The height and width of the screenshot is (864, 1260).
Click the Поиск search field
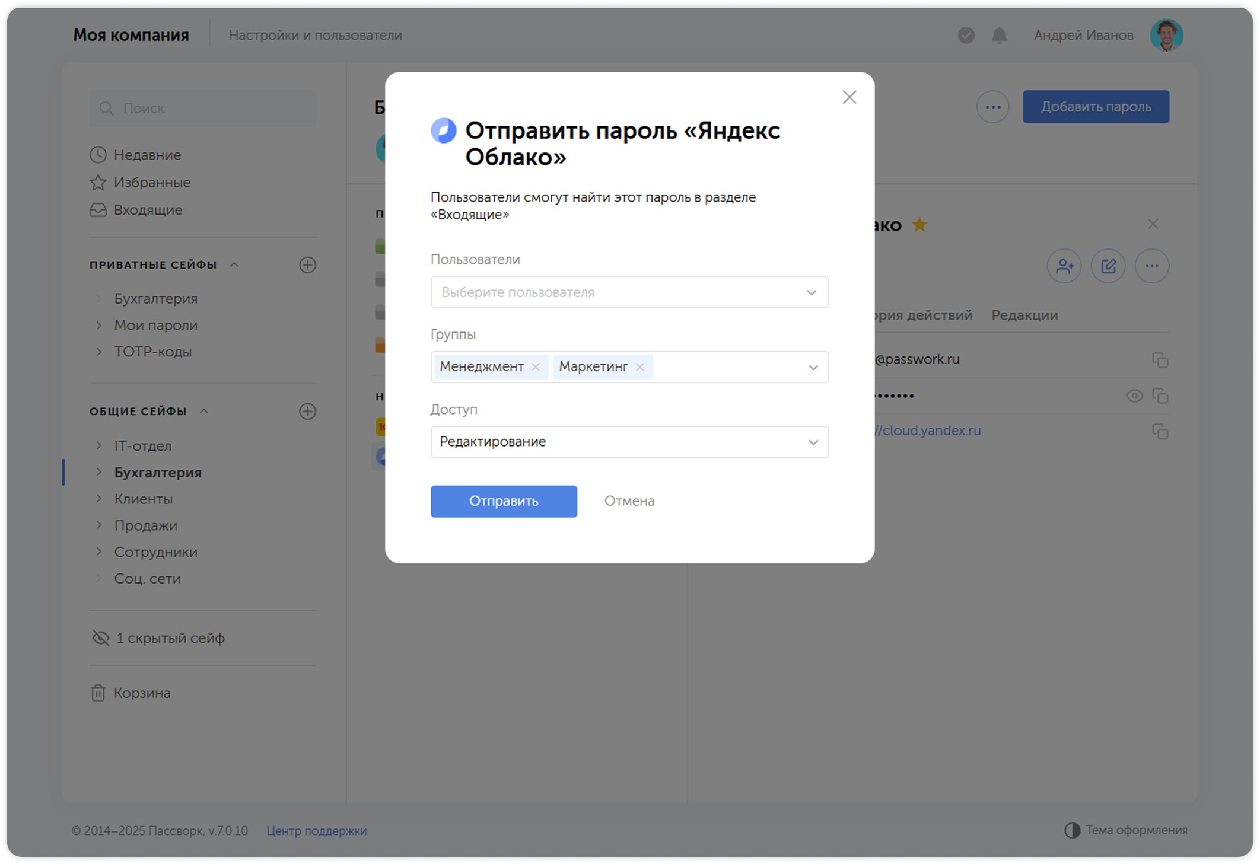click(x=202, y=108)
